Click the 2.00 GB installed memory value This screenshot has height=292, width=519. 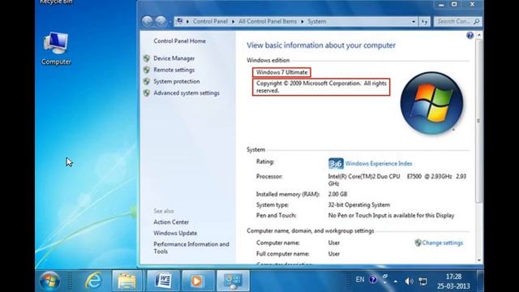[337, 195]
